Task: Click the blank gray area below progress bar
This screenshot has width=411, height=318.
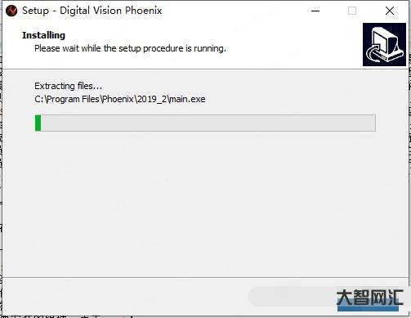Action: click(205, 204)
